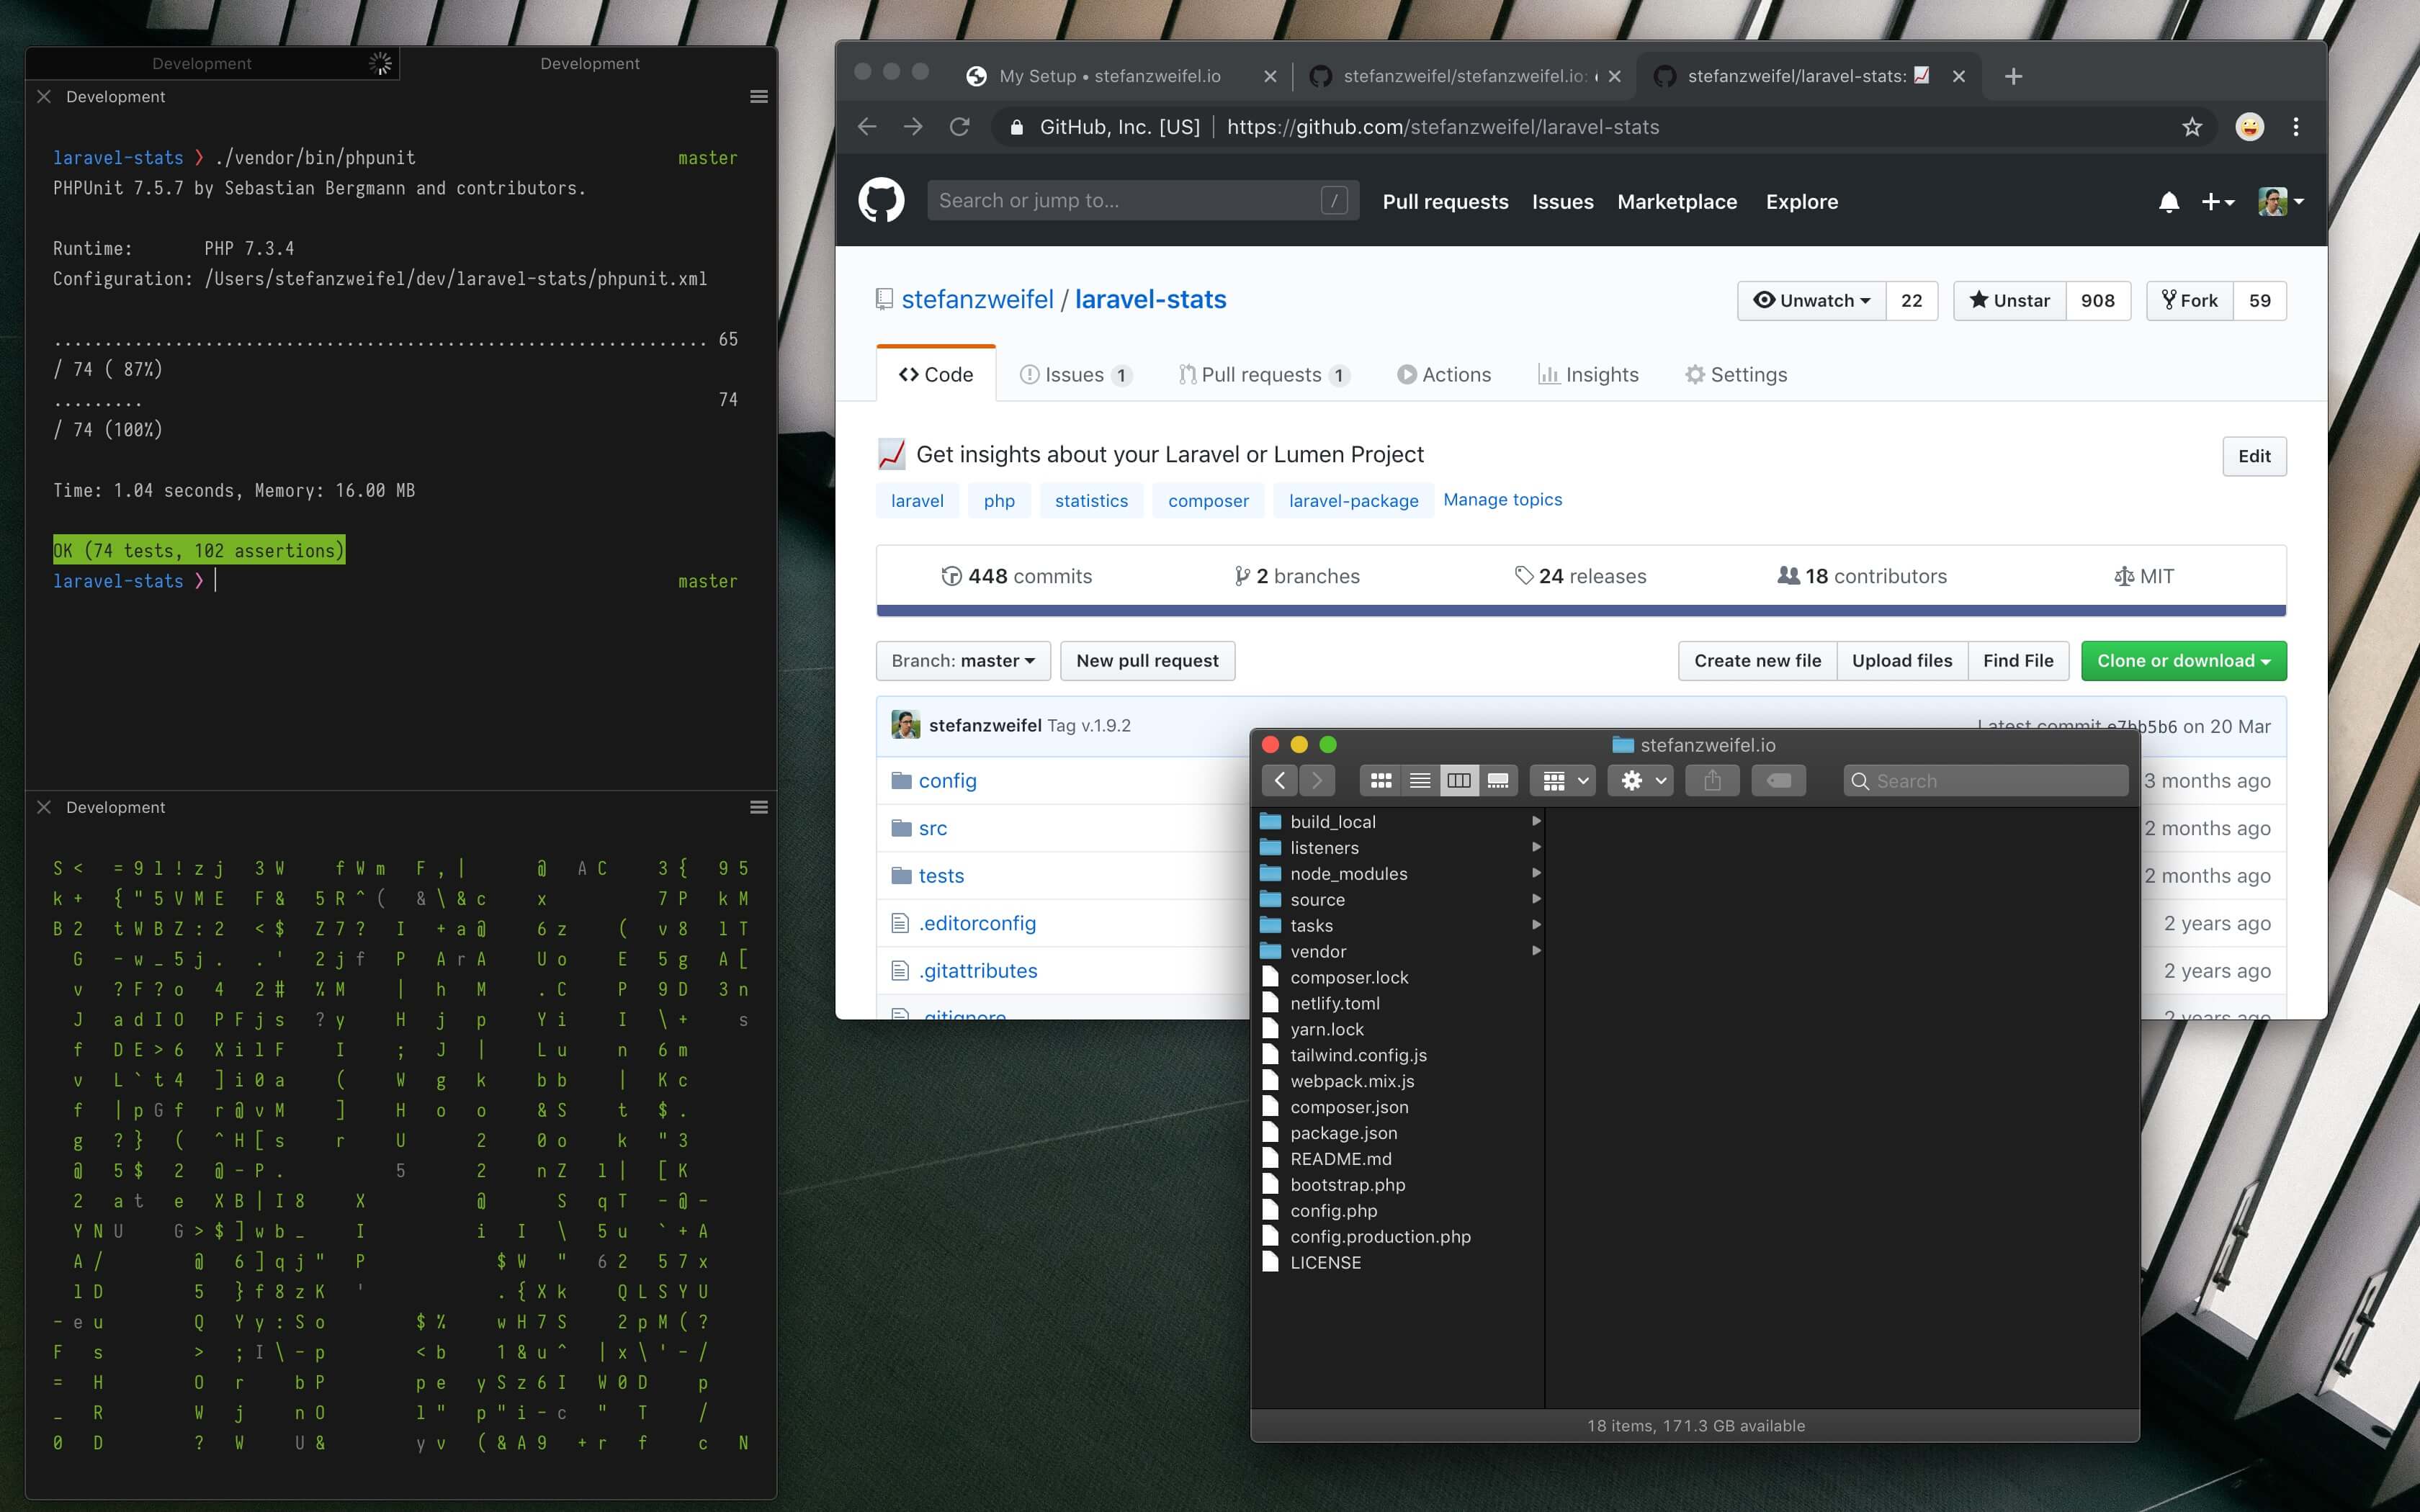Open the 908 stargazers count
The width and height of the screenshot is (2420, 1512).
coord(2097,301)
